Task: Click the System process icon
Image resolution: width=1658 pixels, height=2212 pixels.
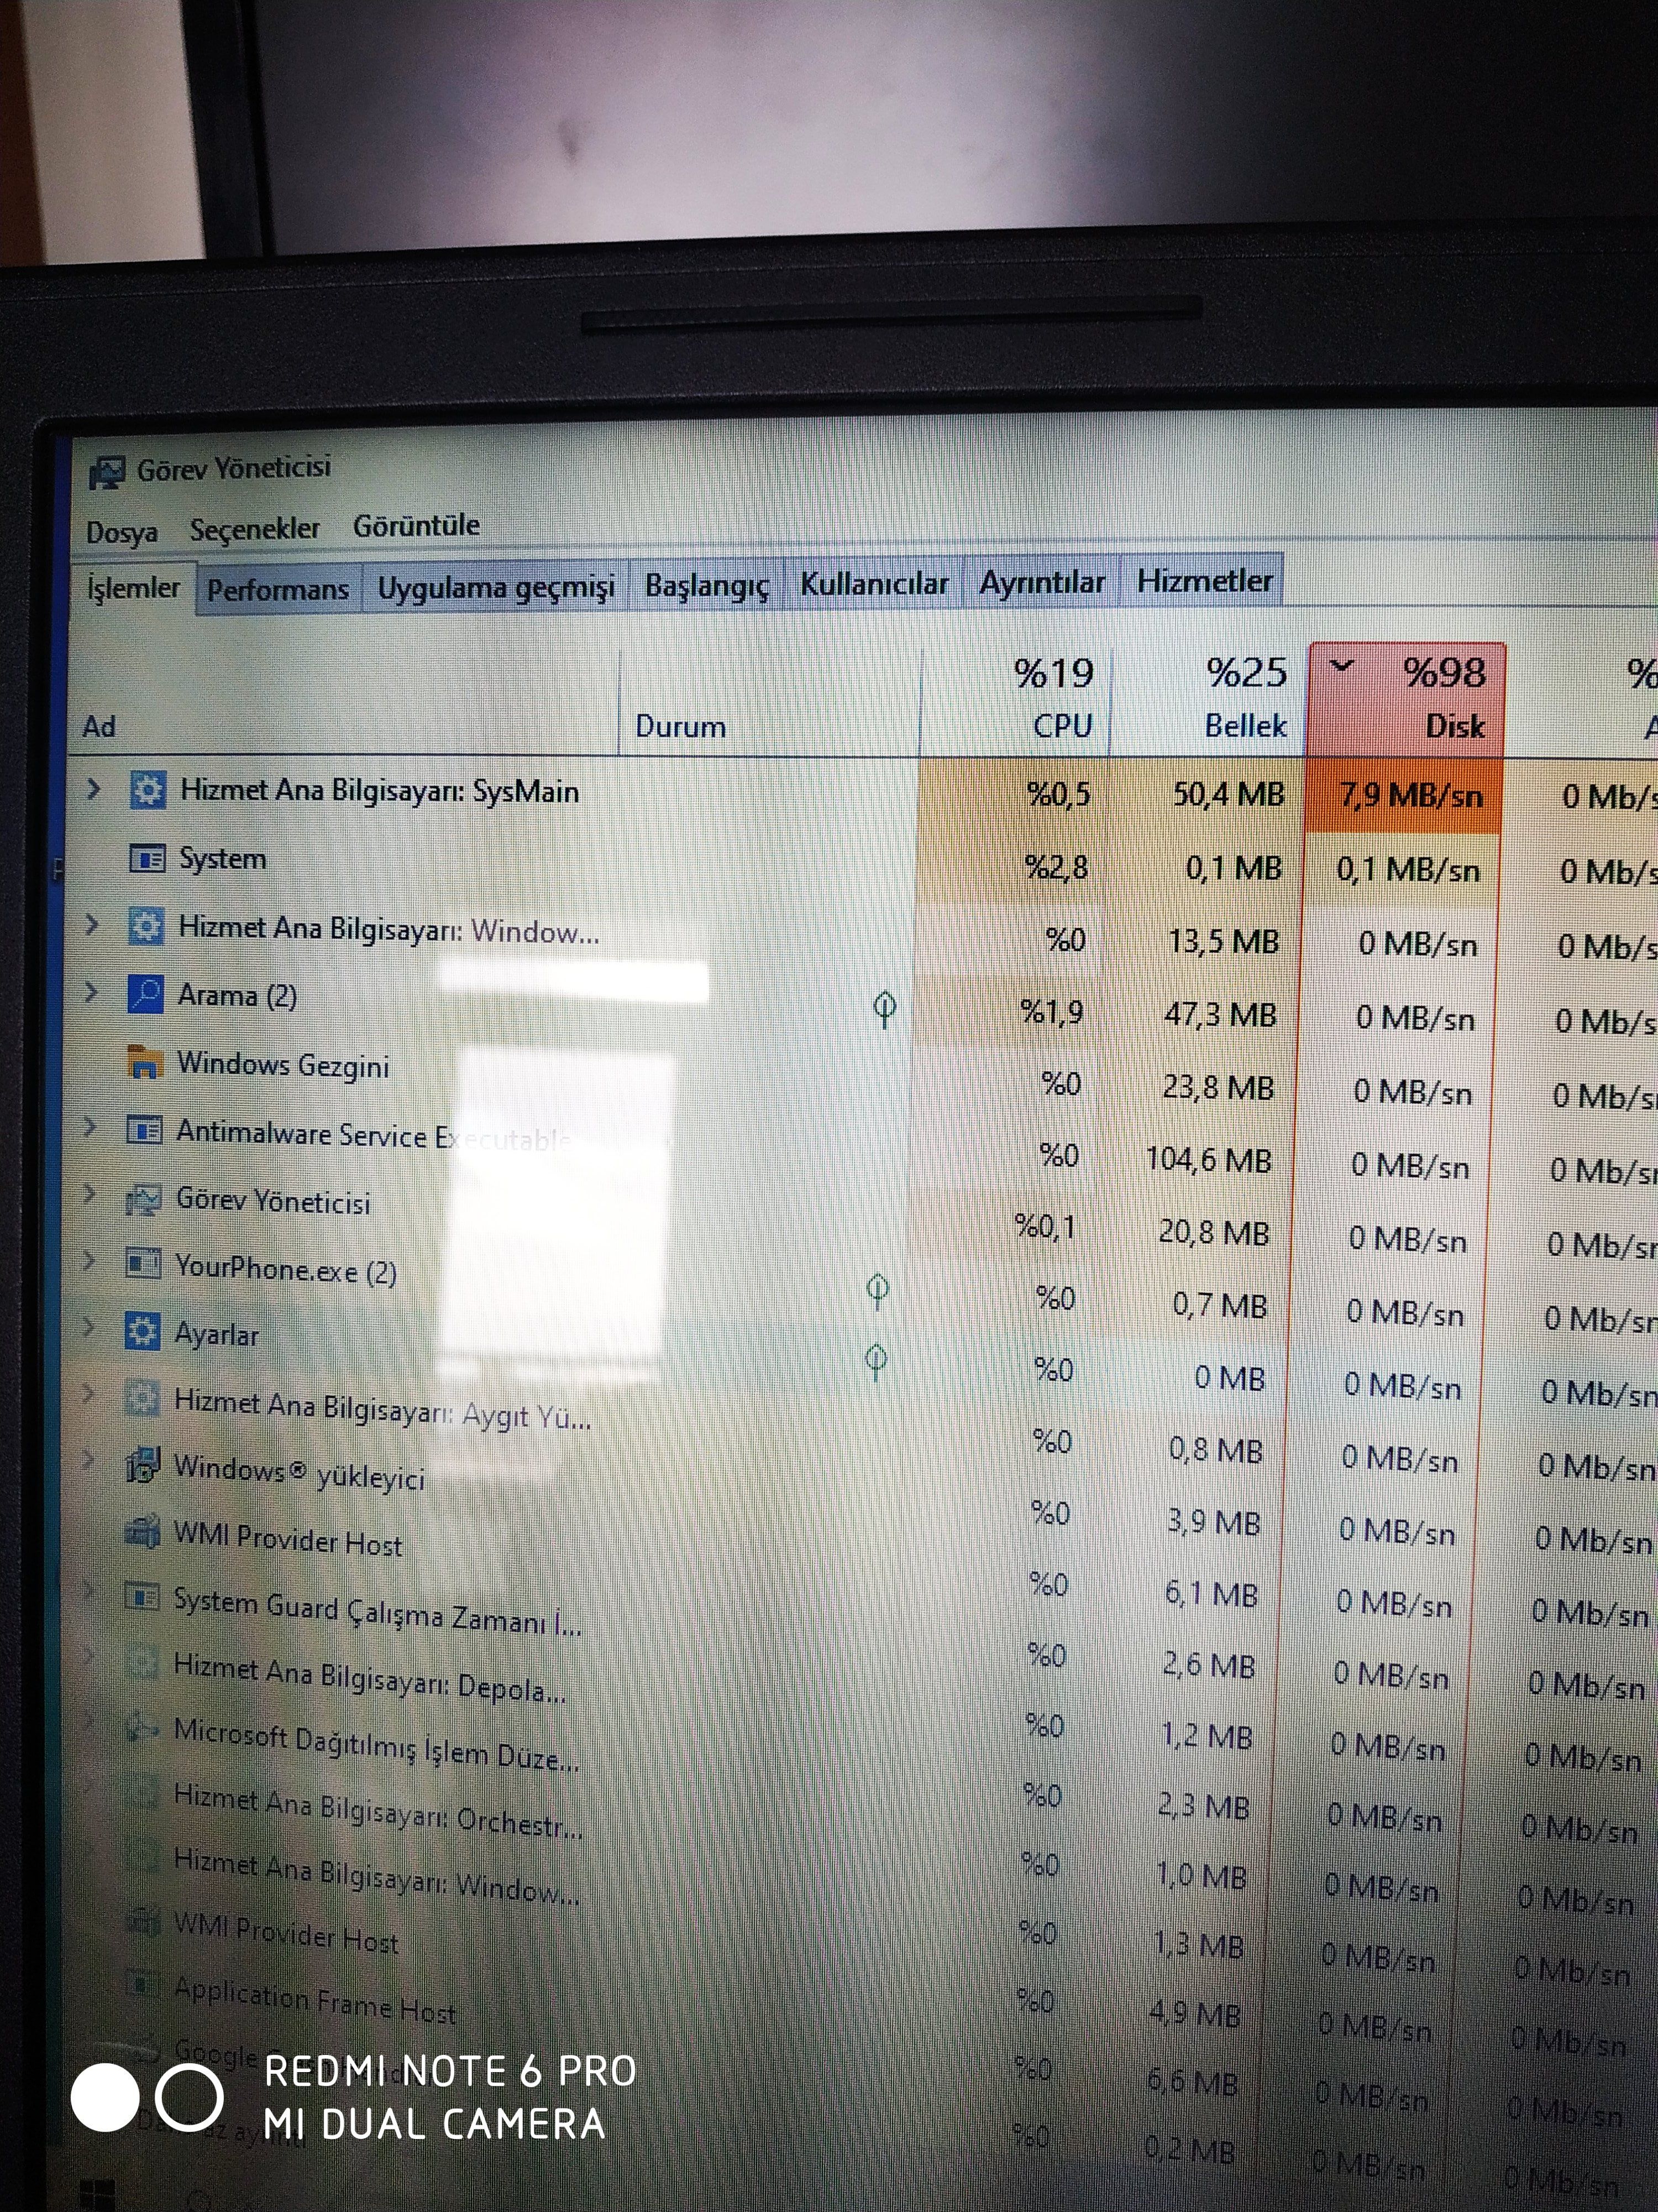Action: coord(147,859)
